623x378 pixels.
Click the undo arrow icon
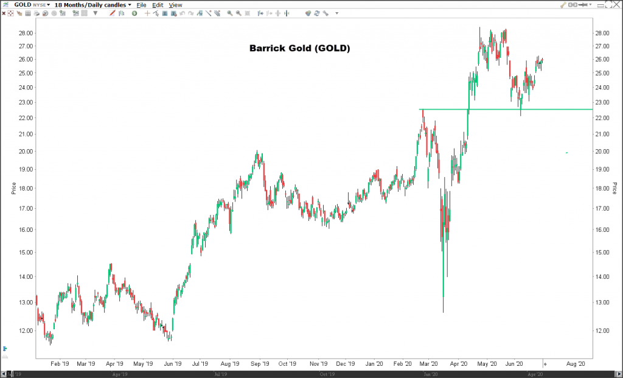(183, 13)
